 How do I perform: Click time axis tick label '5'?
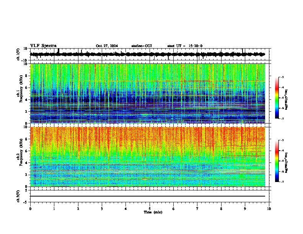(150, 209)
